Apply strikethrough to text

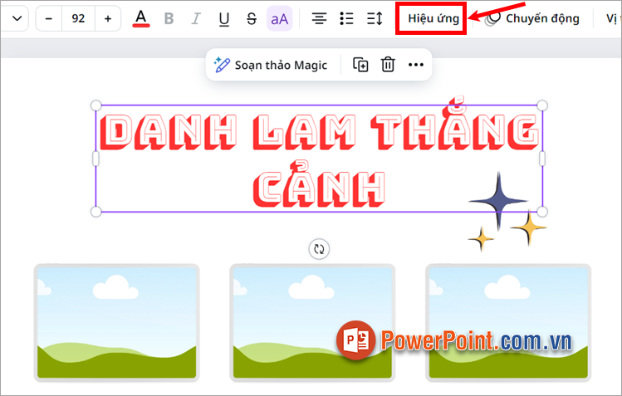(x=252, y=18)
